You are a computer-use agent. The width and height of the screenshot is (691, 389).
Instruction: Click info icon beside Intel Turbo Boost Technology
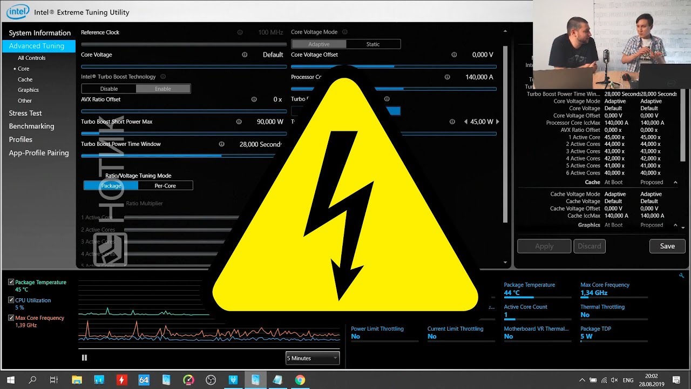[163, 77]
